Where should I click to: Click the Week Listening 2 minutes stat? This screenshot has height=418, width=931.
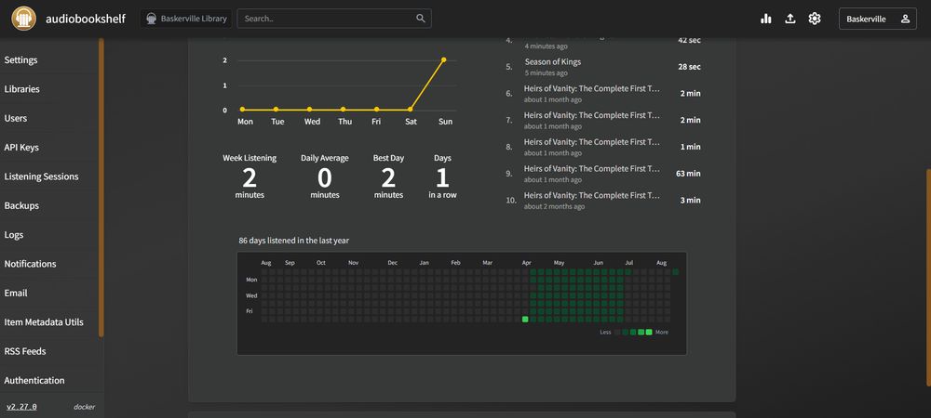250,176
